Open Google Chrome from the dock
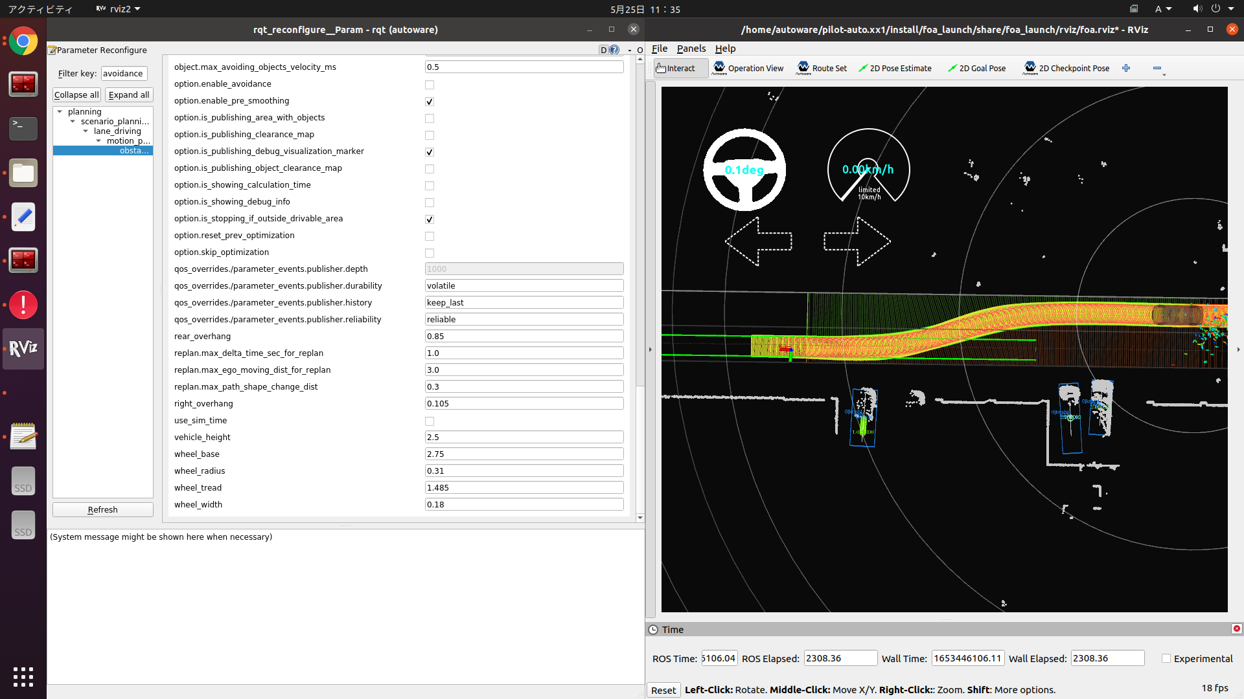 point(23,41)
